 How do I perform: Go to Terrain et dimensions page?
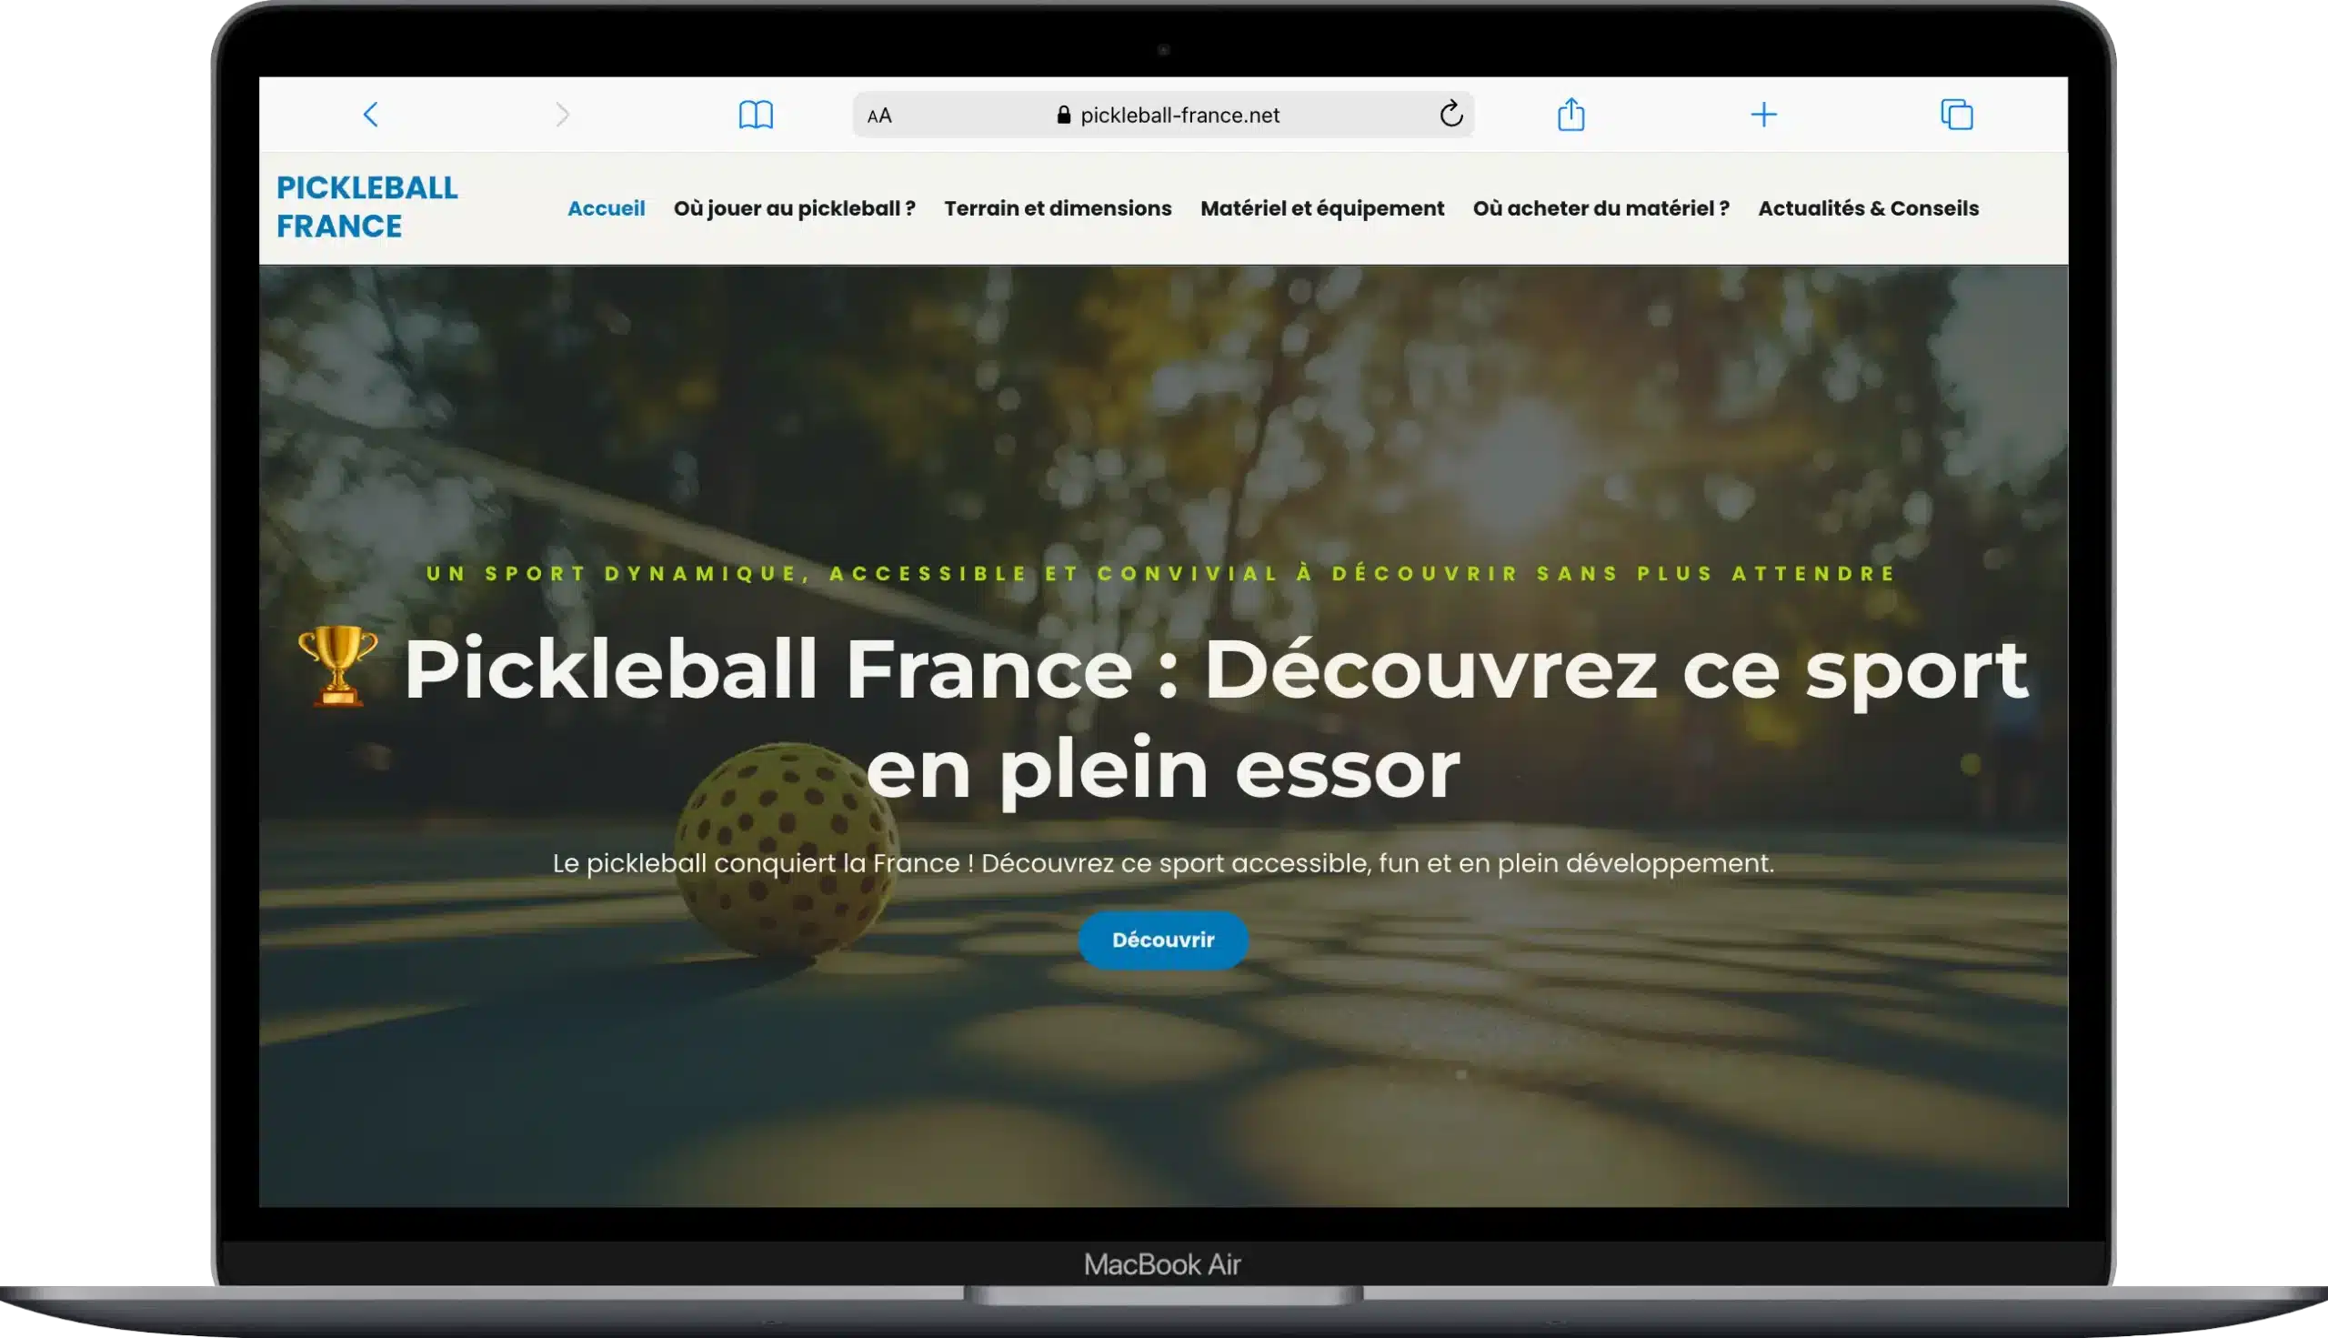(1058, 208)
